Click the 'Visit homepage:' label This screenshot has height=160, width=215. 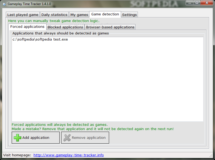[17, 155]
